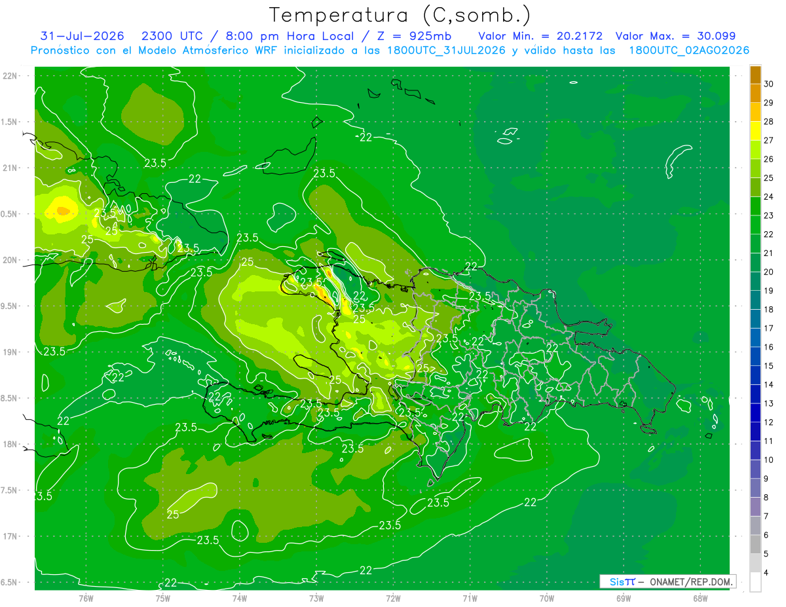The height and width of the screenshot is (607, 786).
Task: Click the latitude axis label 22N
Action: (x=10, y=76)
